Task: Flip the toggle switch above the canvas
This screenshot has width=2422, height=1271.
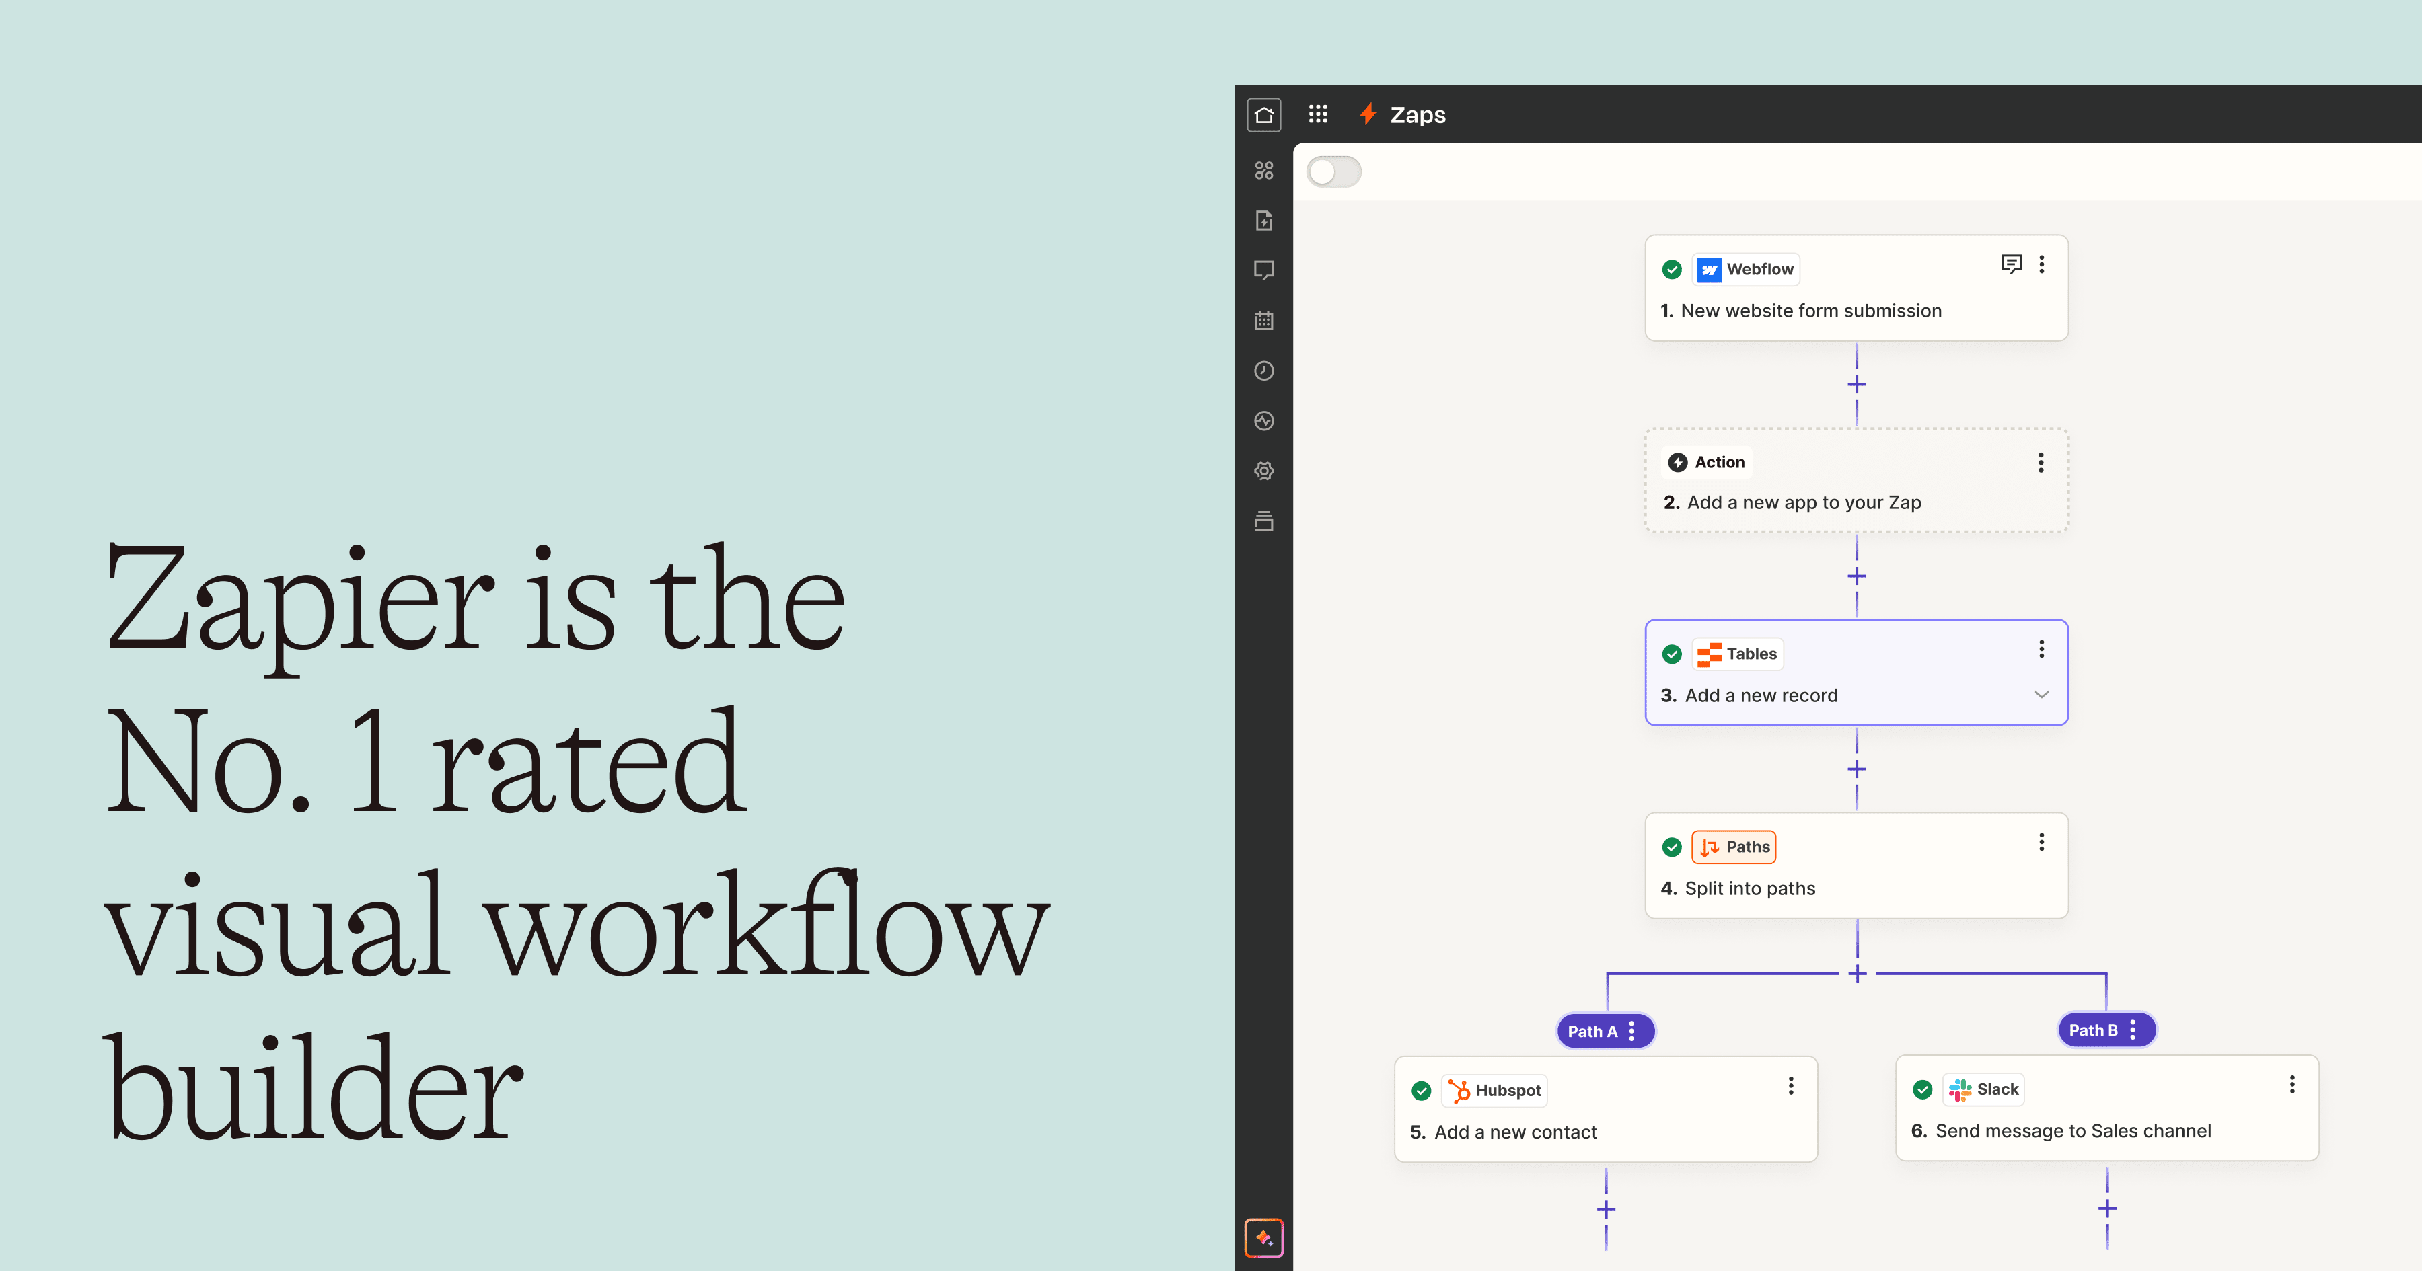Action: 1333,171
